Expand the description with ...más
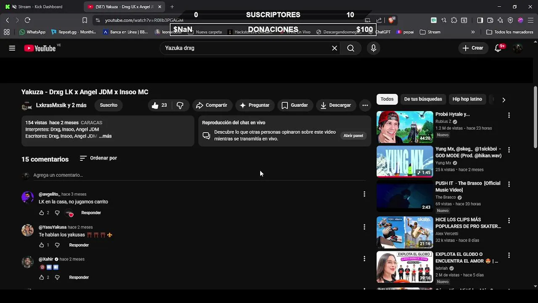Viewport: 538px width, 303px height. [105, 136]
